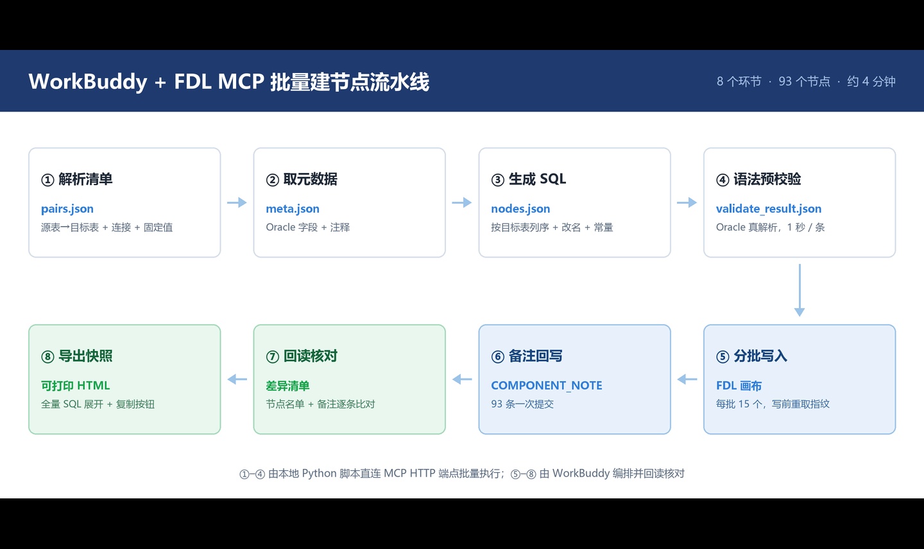Click the description "按目标表列序 + 改名 + 常量"
Image resolution: width=924 pixels, height=549 pixels.
(552, 227)
